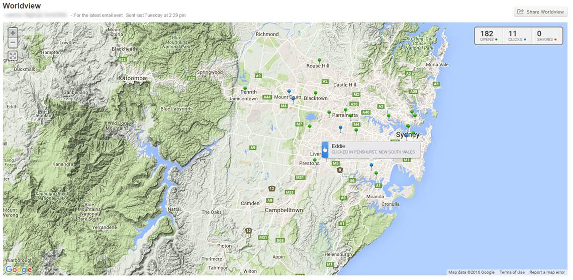Click the Eddie tooltip on the map
This screenshot has height=280, width=573.
[373, 149]
